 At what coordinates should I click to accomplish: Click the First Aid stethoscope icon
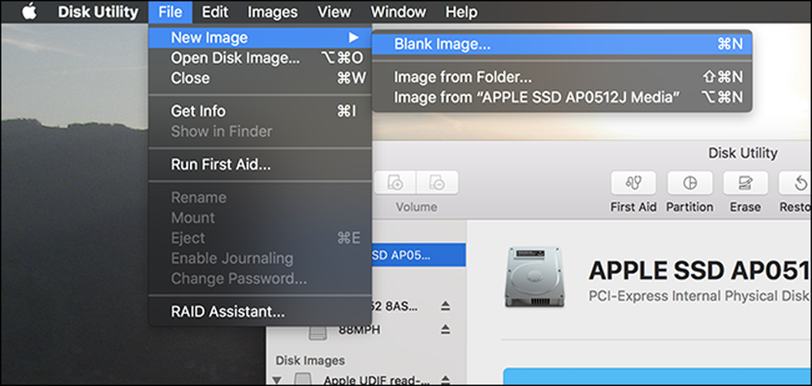click(633, 182)
